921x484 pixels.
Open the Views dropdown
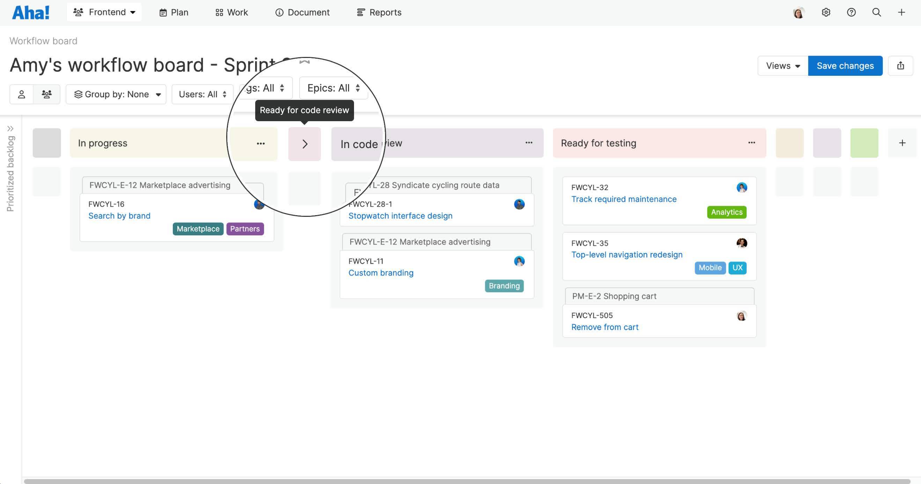point(782,65)
